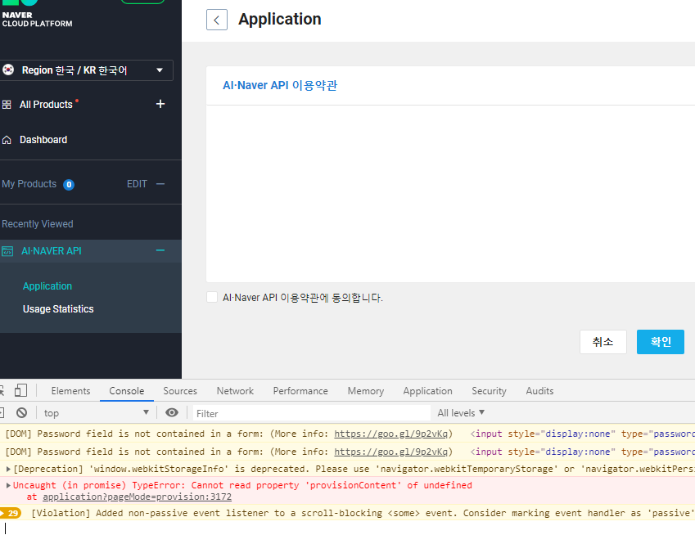Click the All Products grid icon
The image size is (695, 535).
tap(7, 105)
